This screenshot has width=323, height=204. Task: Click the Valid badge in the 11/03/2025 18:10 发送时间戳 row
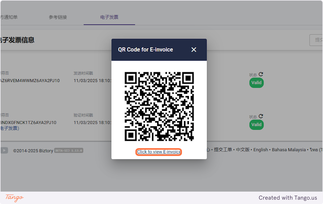(257, 83)
